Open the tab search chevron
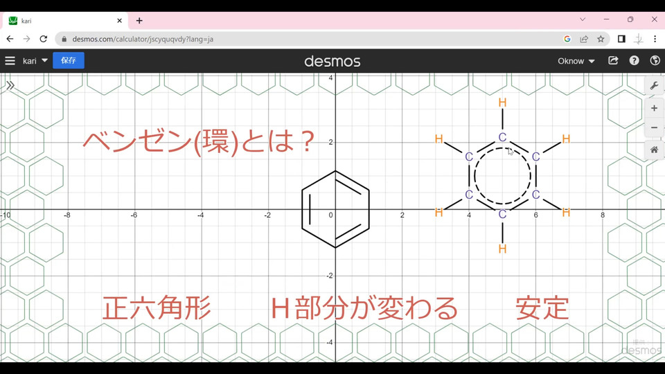This screenshot has width=665, height=374. pyautogui.click(x=583, y=19)
